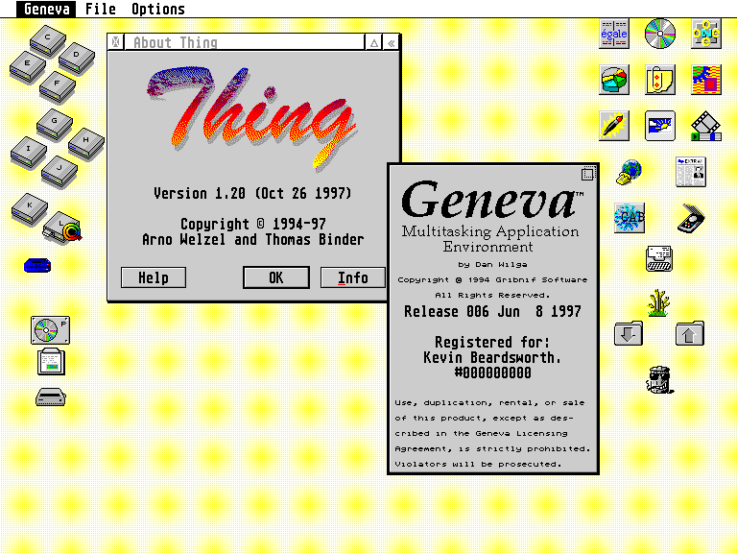Select the blue drive M icon
Image resolution: width=737 pixels, height=553 pixels.
coord(37,266)
